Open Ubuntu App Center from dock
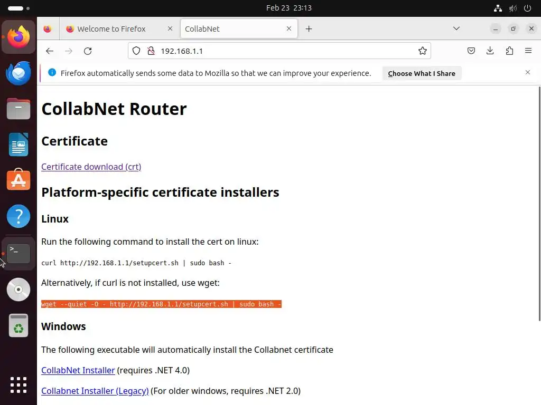 [18, 179]
